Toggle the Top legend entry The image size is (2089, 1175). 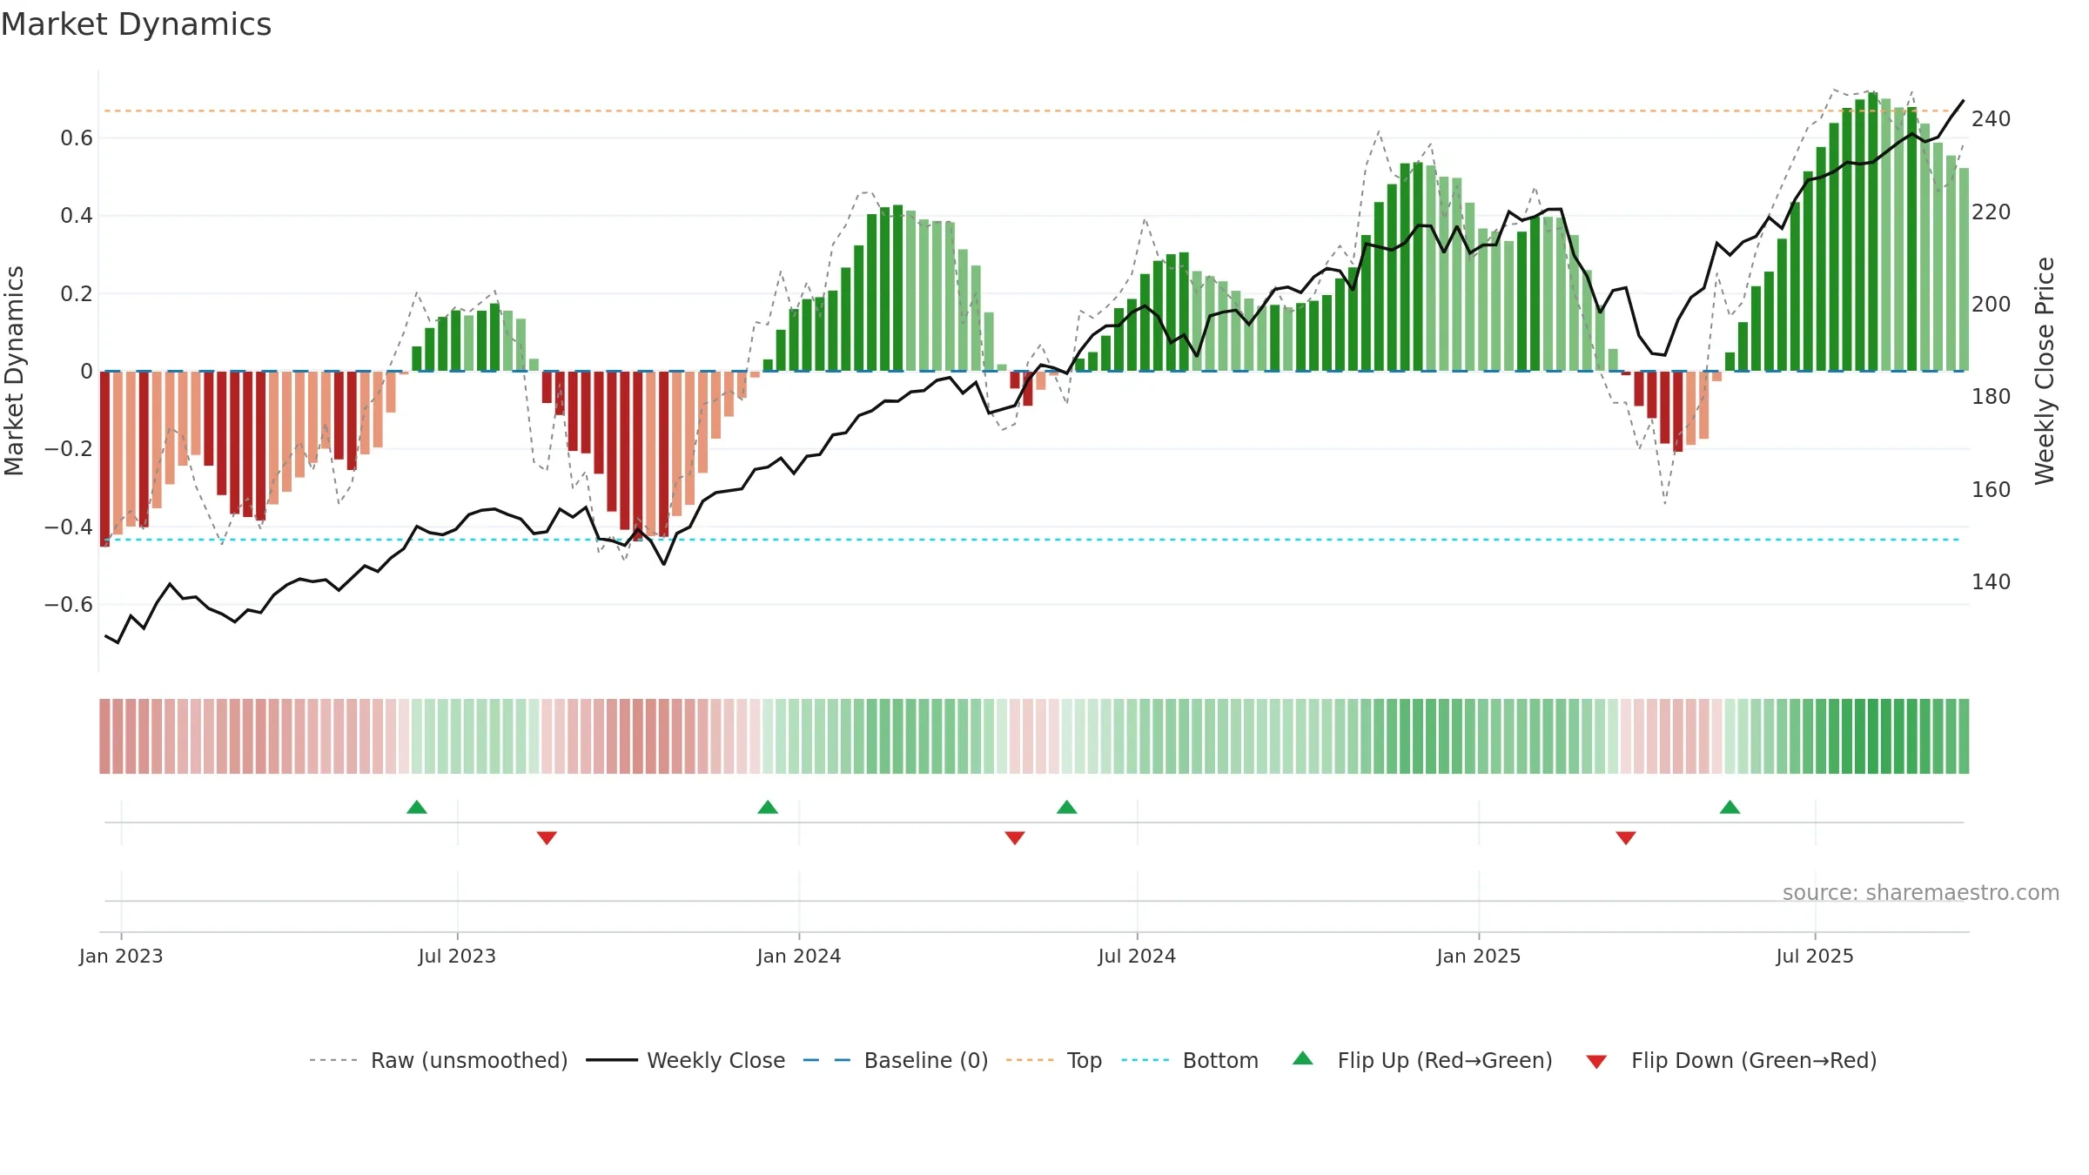pos(1053,1060)
